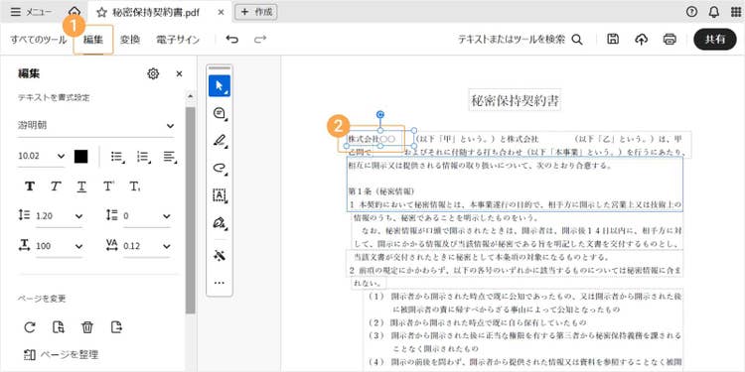Open bulleted list options
Screen dimensions: 745x372
click(x=117, y=156)
